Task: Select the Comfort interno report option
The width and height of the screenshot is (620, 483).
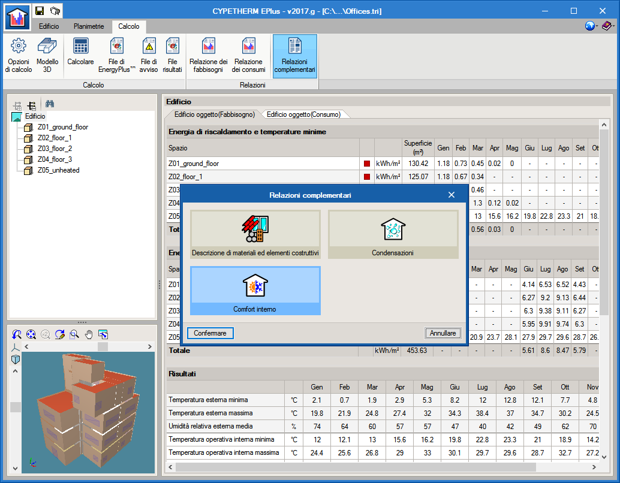Action: coord(255,291)
